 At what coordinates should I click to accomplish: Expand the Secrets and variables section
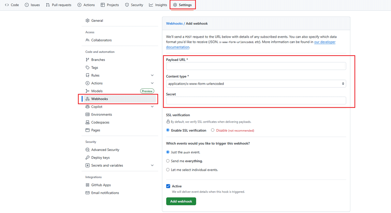[152, 165]
